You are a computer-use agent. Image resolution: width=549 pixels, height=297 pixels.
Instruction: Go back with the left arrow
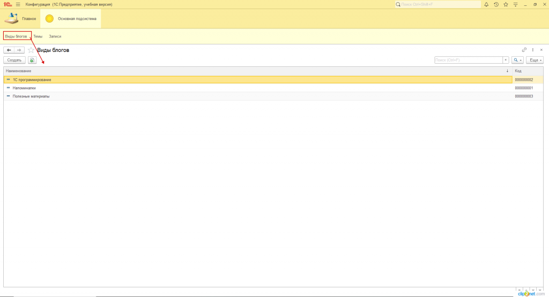[9, 50]
